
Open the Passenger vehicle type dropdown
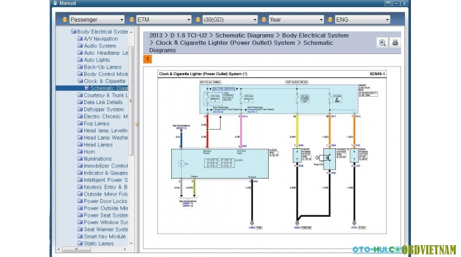tap(97, 20)
